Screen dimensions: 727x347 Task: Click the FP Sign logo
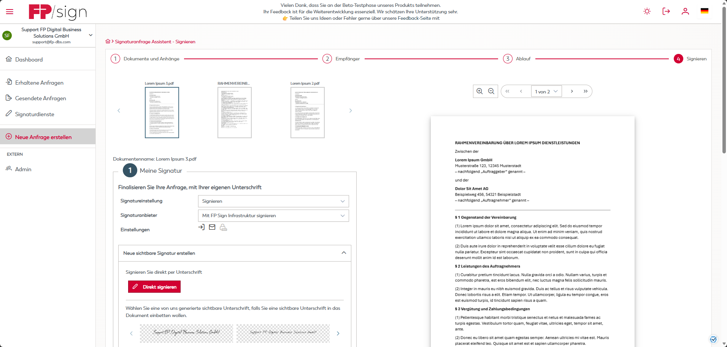point(58,12)
